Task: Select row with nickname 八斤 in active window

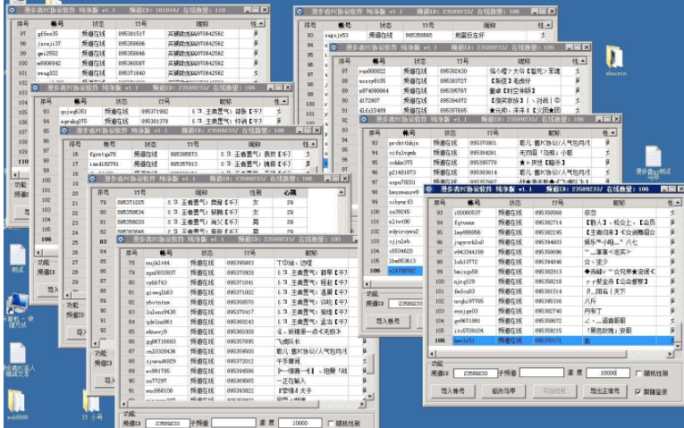Action: click(x=552, y=301)
